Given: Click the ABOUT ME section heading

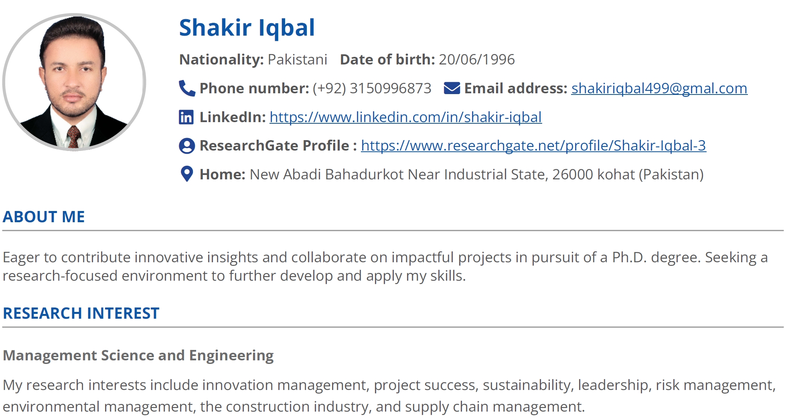Looking at the screenshot, I should click(44, 217).
